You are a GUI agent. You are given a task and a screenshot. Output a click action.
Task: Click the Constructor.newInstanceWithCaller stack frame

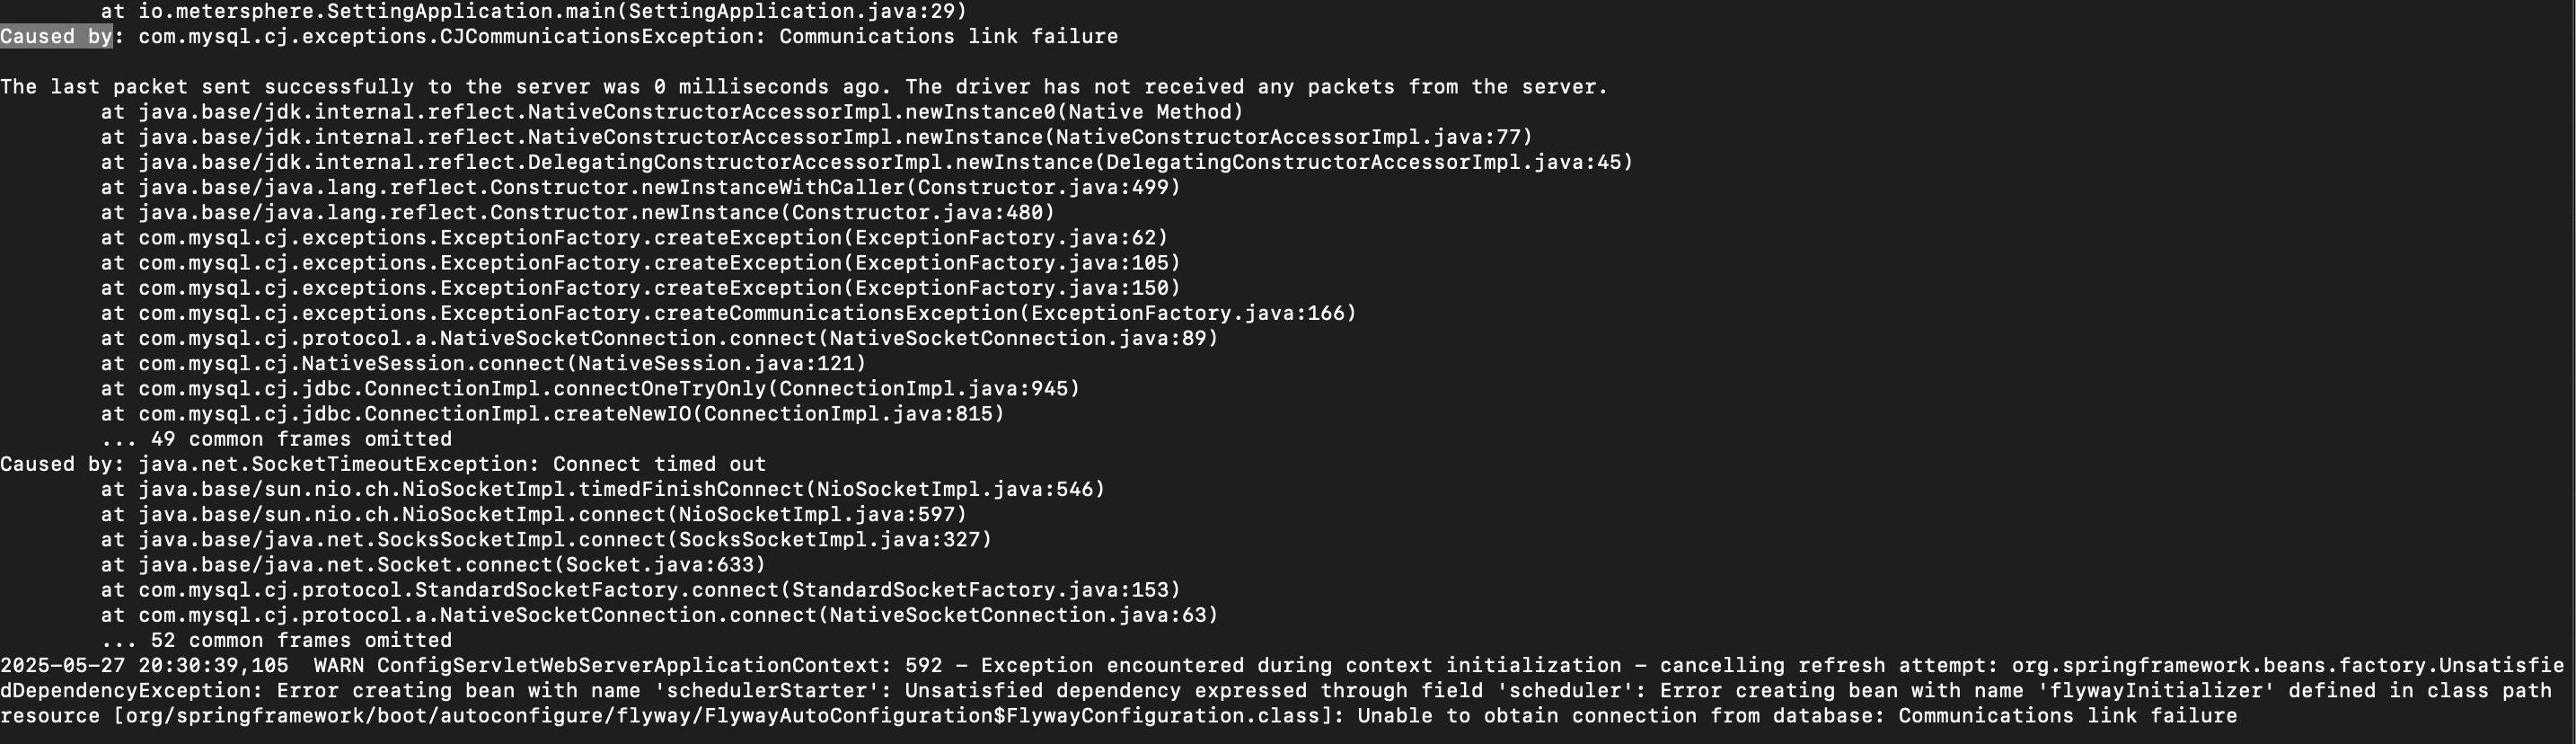[640, 187]
